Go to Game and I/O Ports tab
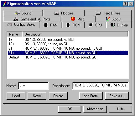The height and width of the screenshot is (116, 135). [32, 19]
